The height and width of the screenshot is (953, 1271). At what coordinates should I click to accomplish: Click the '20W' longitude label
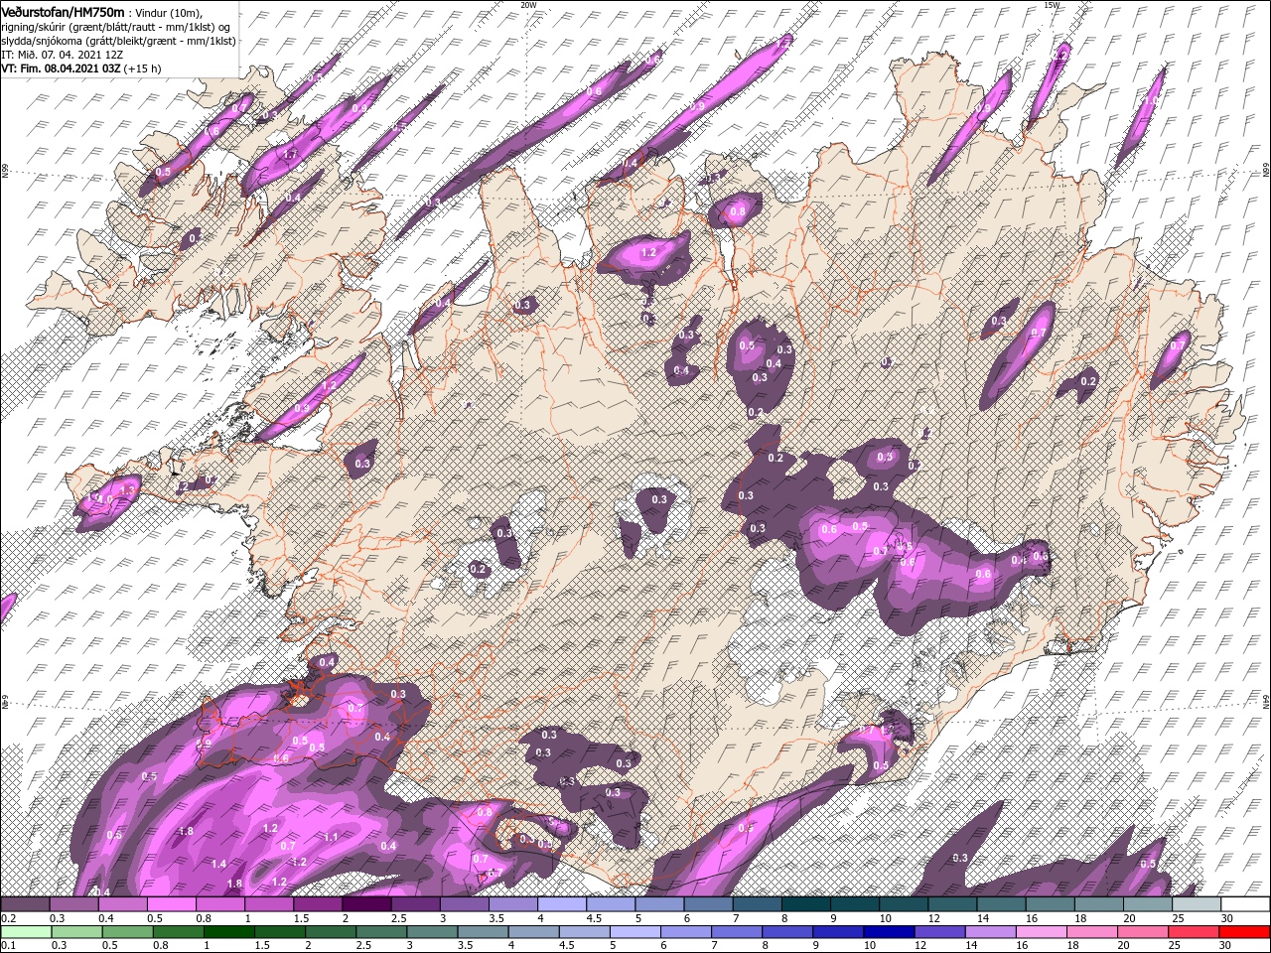pyautogui.click(x=528, y=5)
